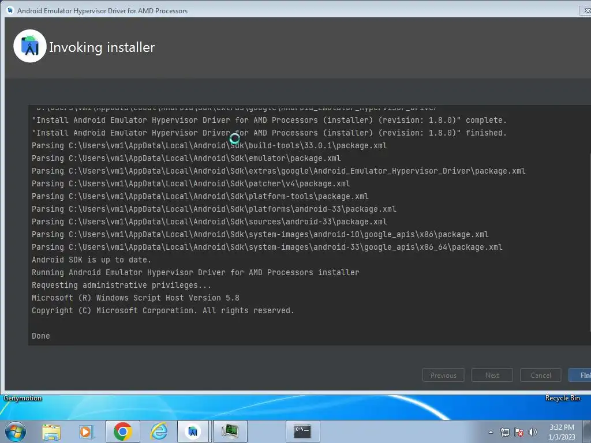Viewport: 591px width, 443px height.
Task: Show hidden tray icons arrow
Action: click(x=491, y=432)
